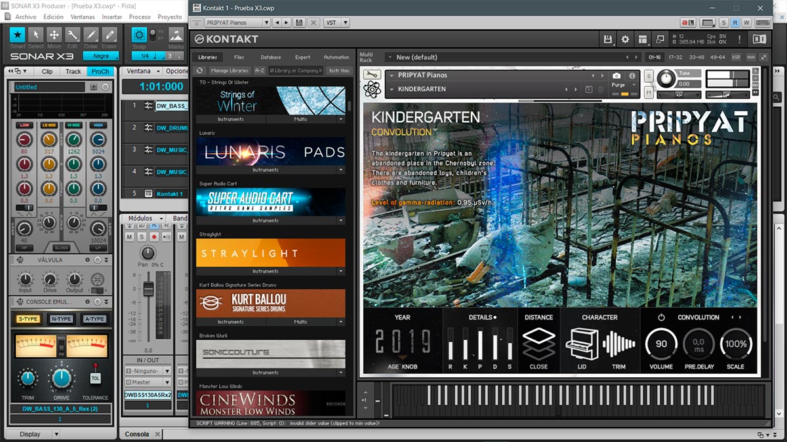The image size is (787, 442).
Task: Toggle the Snap grid icon
Action: coord(139,35)
